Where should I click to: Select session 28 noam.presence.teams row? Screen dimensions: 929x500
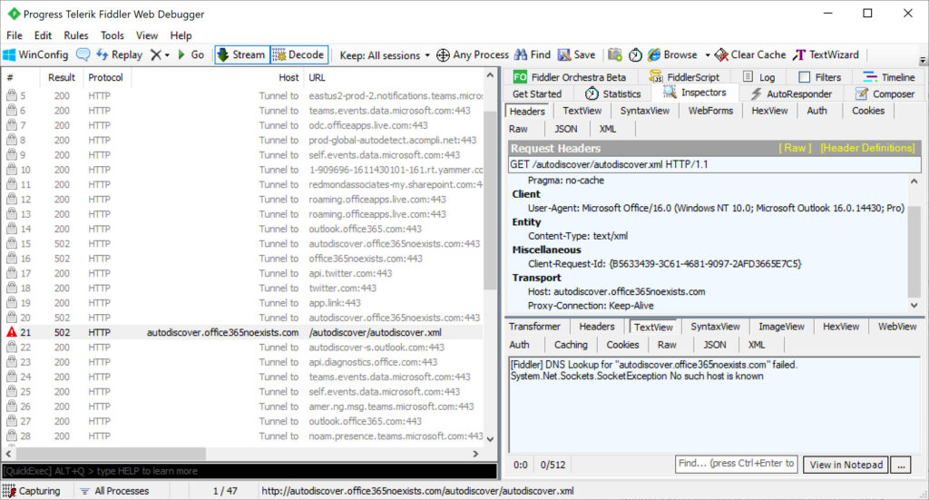coord(244,436)
